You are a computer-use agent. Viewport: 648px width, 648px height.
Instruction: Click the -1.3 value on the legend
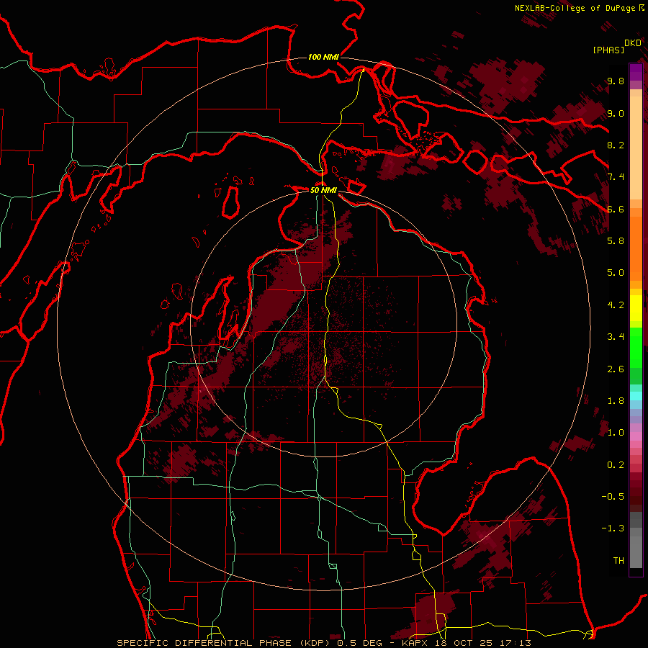(613, 528)
